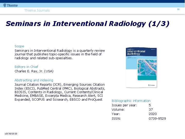185x139 pixels.
Task: Click the line 'Expanded, SCOPUS and Scisearch, EBSCO'
Action: click(58, 100)
